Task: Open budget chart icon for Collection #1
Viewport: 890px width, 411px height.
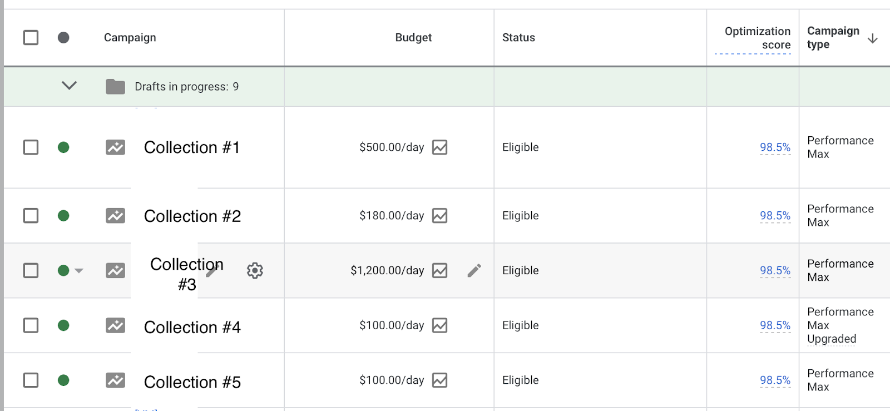Action: [x=439, y=147]
